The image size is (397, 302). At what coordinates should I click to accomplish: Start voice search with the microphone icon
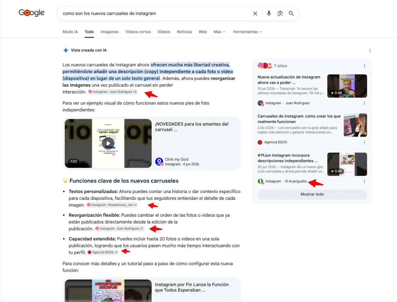click(269, 14)
